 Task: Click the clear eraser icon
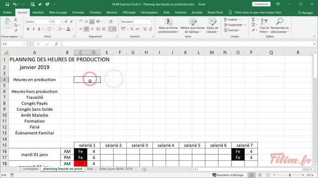(253, 30)
